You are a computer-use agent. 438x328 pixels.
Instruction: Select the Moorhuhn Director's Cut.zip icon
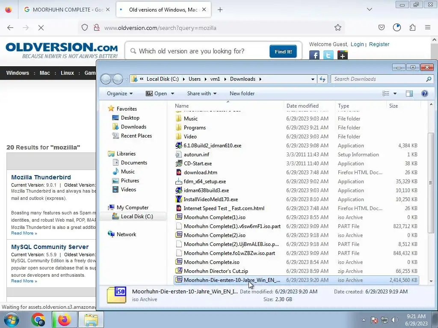pos(178,271)
